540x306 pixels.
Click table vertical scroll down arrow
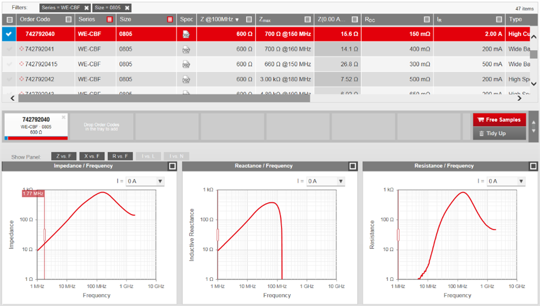point(533,83)
